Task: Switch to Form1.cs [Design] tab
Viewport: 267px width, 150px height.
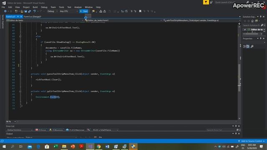Action: coord(33,17)
